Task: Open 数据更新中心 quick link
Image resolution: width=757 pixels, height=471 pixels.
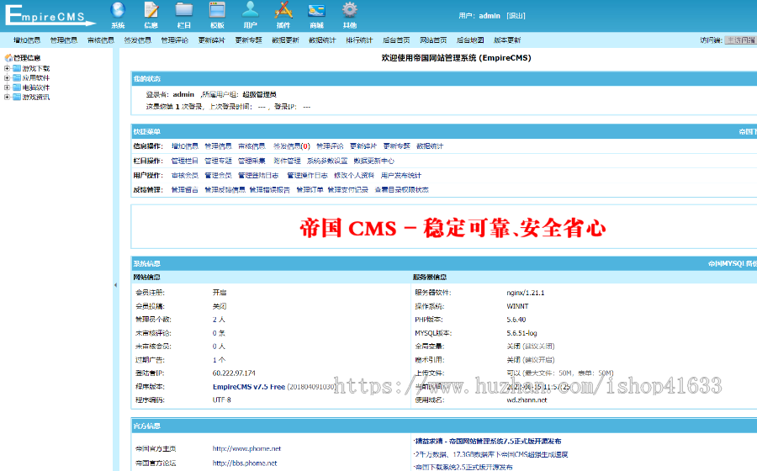Action: 374,161
